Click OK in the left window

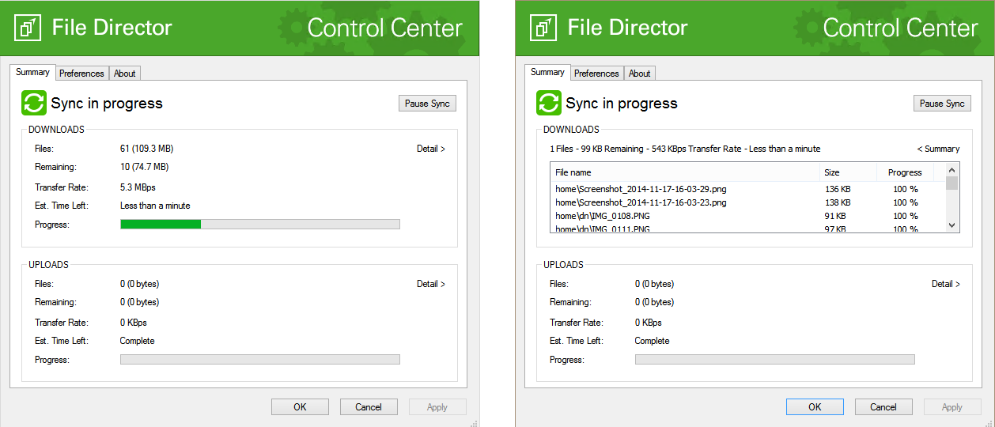click(300, 407)
